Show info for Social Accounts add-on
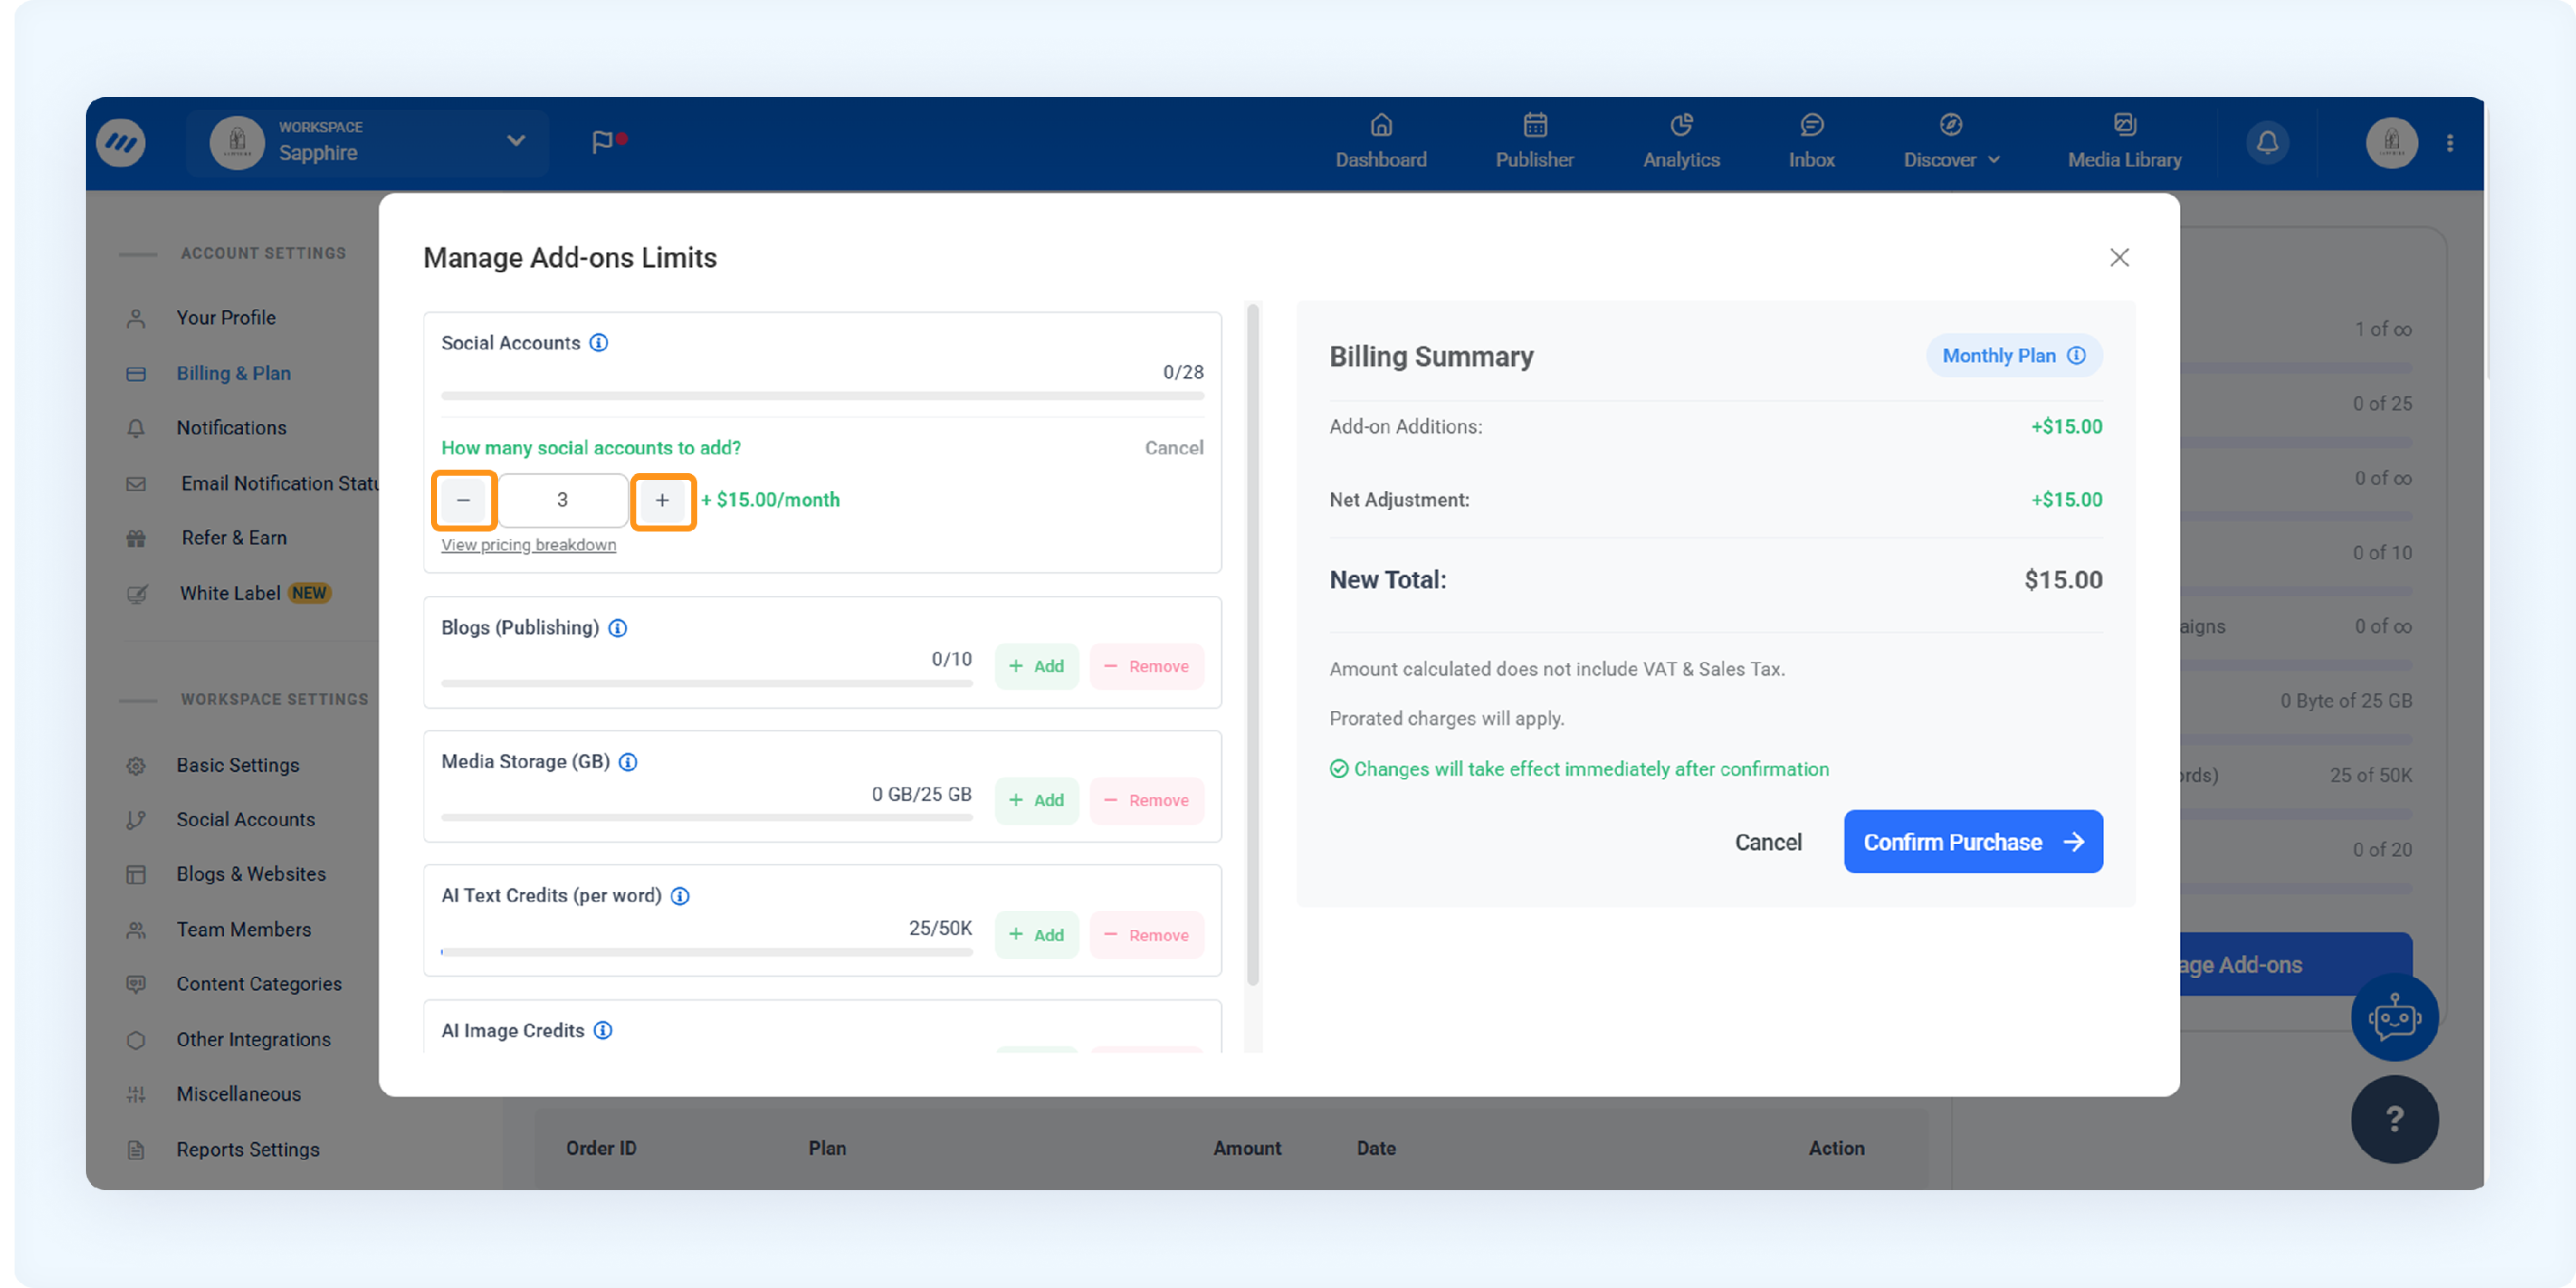 [x=599, y=343]
